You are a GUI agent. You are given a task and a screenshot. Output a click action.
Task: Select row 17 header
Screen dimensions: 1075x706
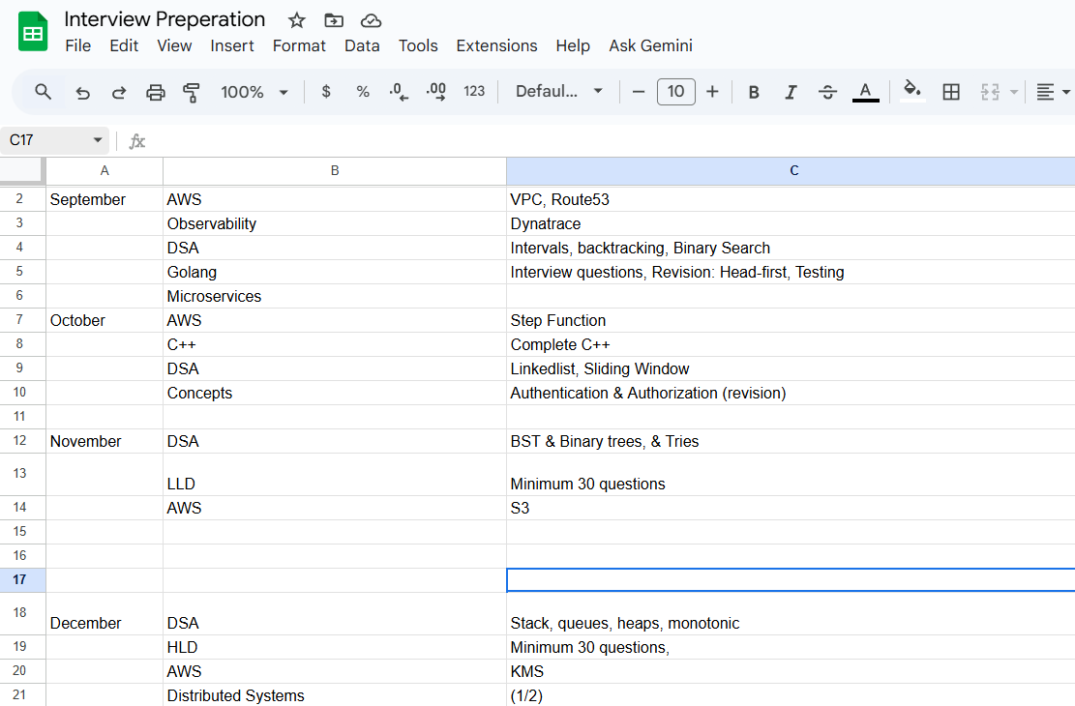coord(20,580)
